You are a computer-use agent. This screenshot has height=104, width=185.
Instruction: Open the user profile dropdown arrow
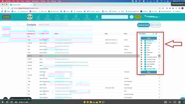(x=159, y=17)
